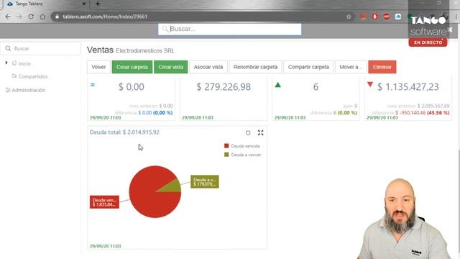Click the $ 0,00 indicator value
This screenshot has height=259, width=460.
click(131, 87)
